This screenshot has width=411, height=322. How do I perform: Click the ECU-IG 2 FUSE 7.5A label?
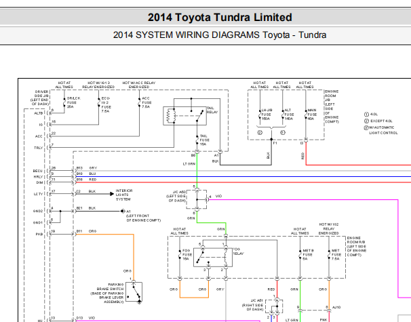coord(106,105)
